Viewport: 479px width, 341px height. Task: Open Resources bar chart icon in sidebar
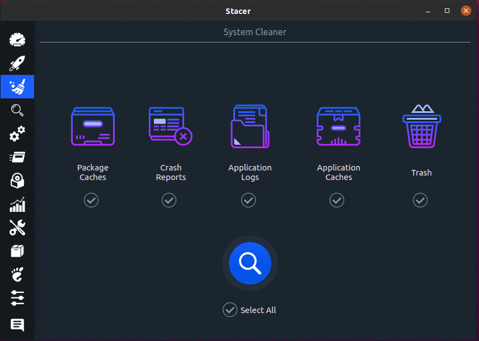tap(17, 204)
